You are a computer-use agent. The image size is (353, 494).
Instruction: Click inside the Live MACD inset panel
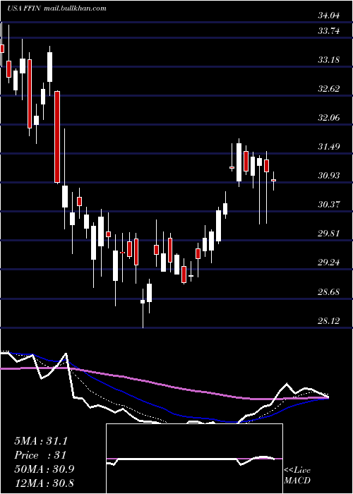tap(194, 459)
